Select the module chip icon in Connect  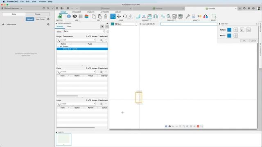point(156,16)
